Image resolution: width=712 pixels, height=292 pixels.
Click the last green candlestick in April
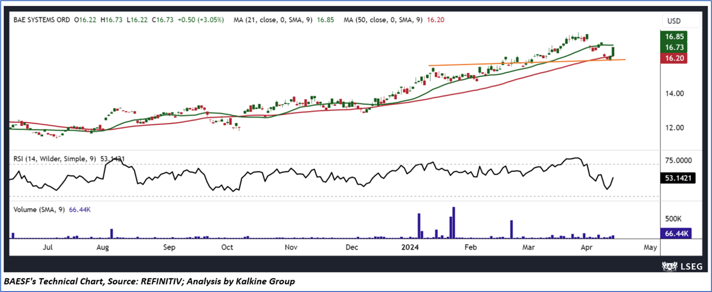point(613,51)
